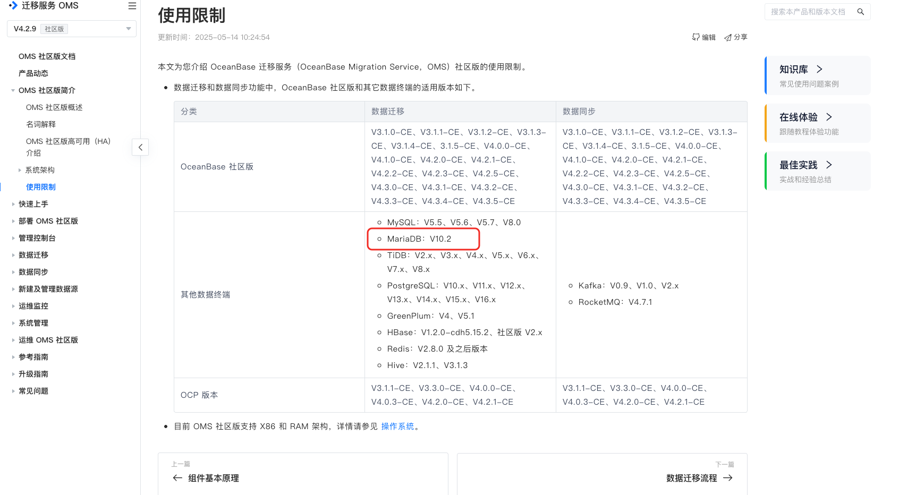Toggle the hamburger menu icon
Image resolution: width=899 pixels, height=495 pixels.
point(132,6)
